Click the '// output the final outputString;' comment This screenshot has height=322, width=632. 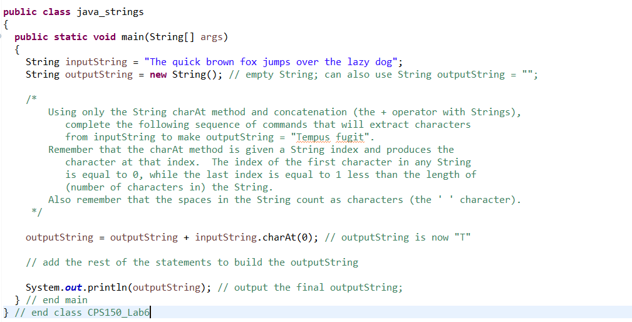click(310, 288)
